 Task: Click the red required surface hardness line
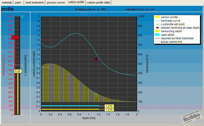coord(46,40)
